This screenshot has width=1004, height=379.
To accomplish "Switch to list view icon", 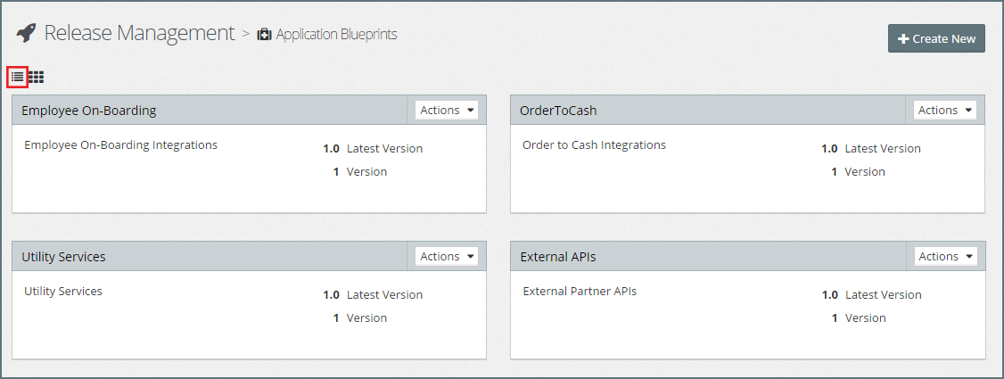I will (17, 78).
